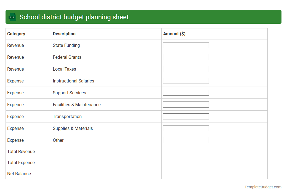Select the Amount ($) column header
This screenshot has width=287, height=195.
click(x=175, y=34)
